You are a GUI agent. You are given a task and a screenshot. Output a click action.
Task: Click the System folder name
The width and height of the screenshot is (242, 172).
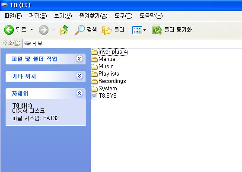tap(108, 89)
